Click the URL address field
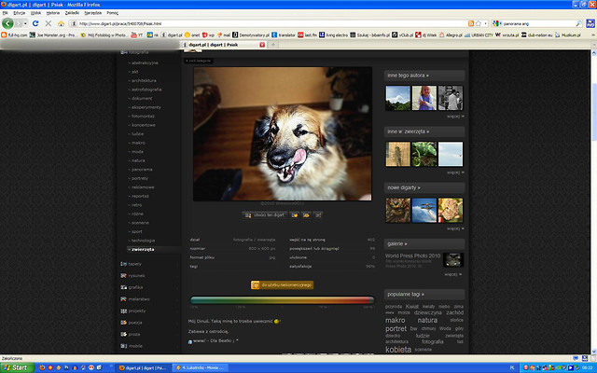This screenshot has width=597, height=373. click(x=272, y=23)
